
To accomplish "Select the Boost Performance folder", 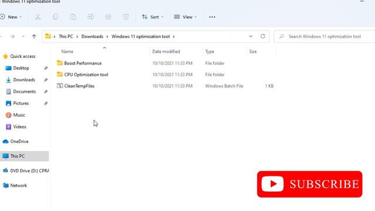I will (83, 63).
